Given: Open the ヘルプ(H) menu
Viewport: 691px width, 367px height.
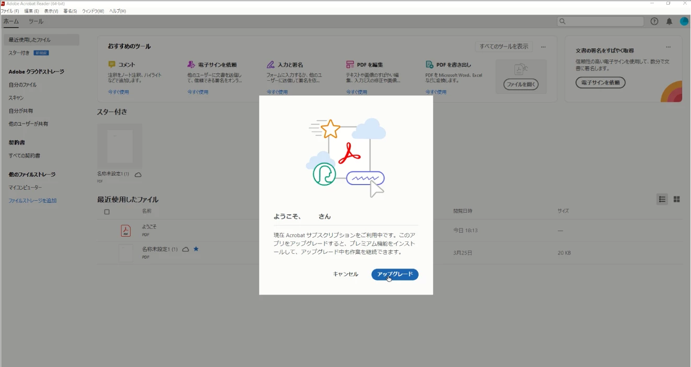Looking at the screenshot, I should (x=118, y=11).
